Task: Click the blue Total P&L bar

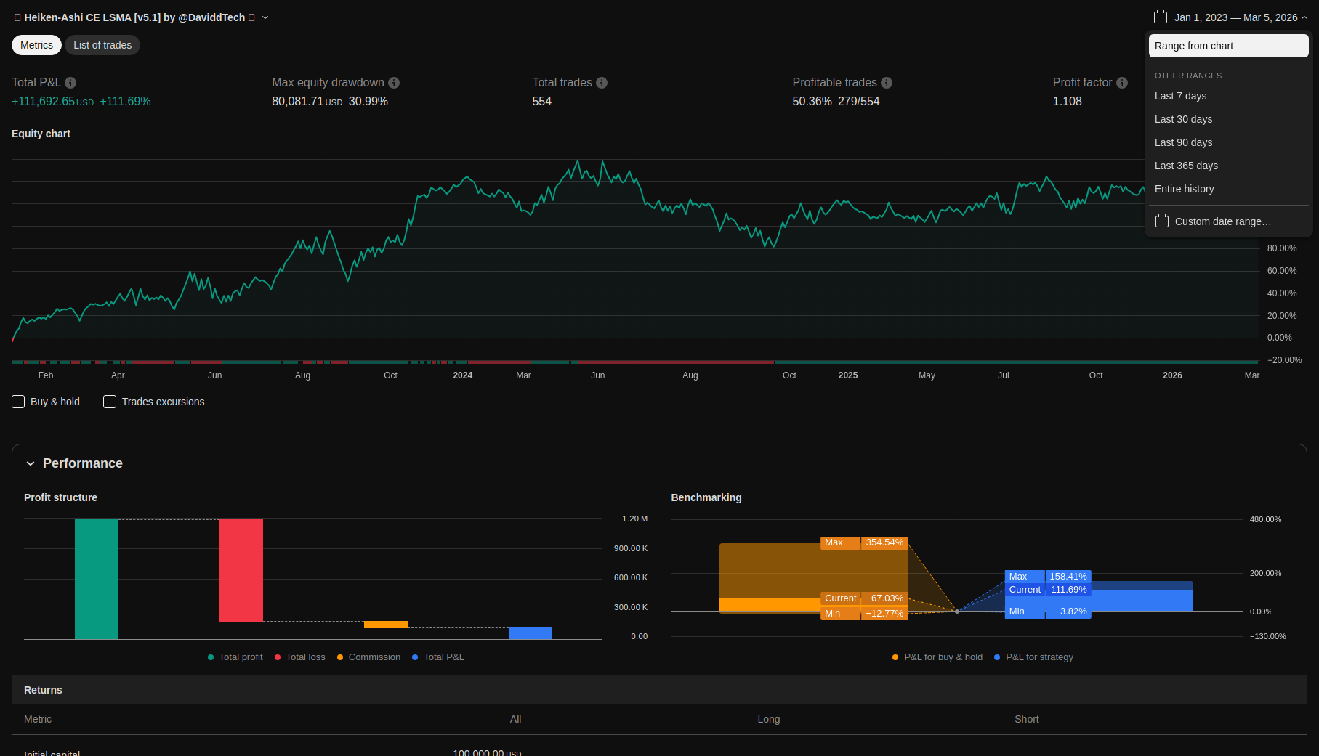Action: coord(530,633)
